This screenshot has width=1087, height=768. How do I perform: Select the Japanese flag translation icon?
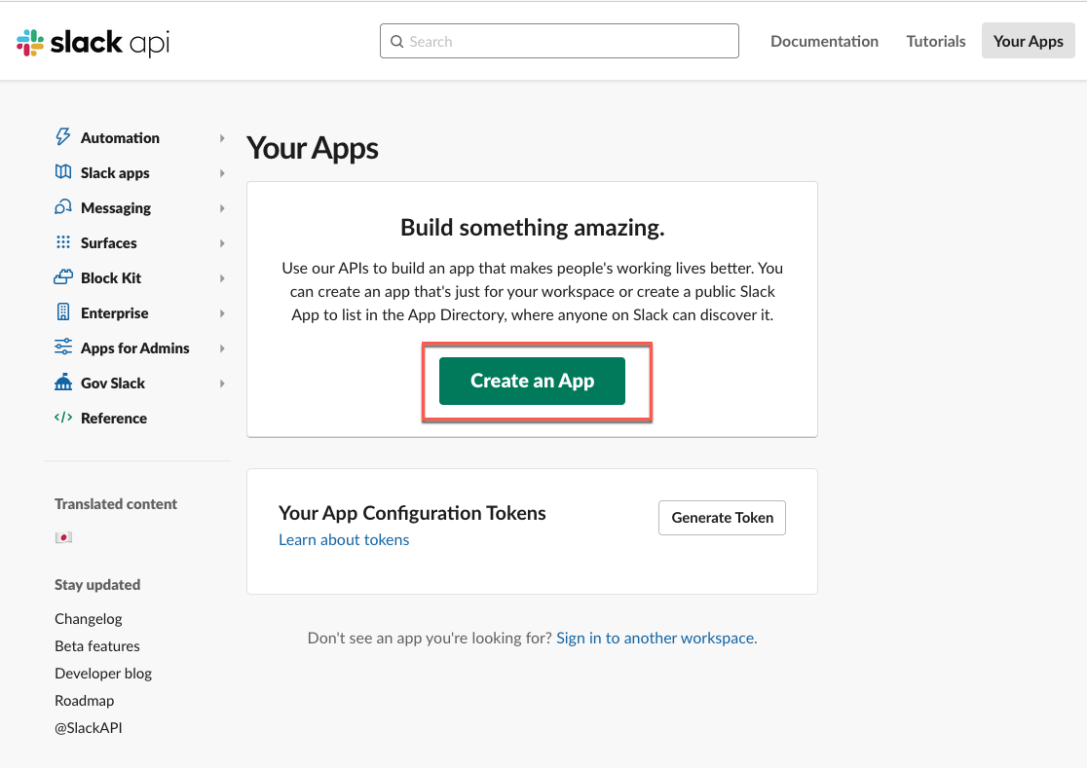coord(63,537)
